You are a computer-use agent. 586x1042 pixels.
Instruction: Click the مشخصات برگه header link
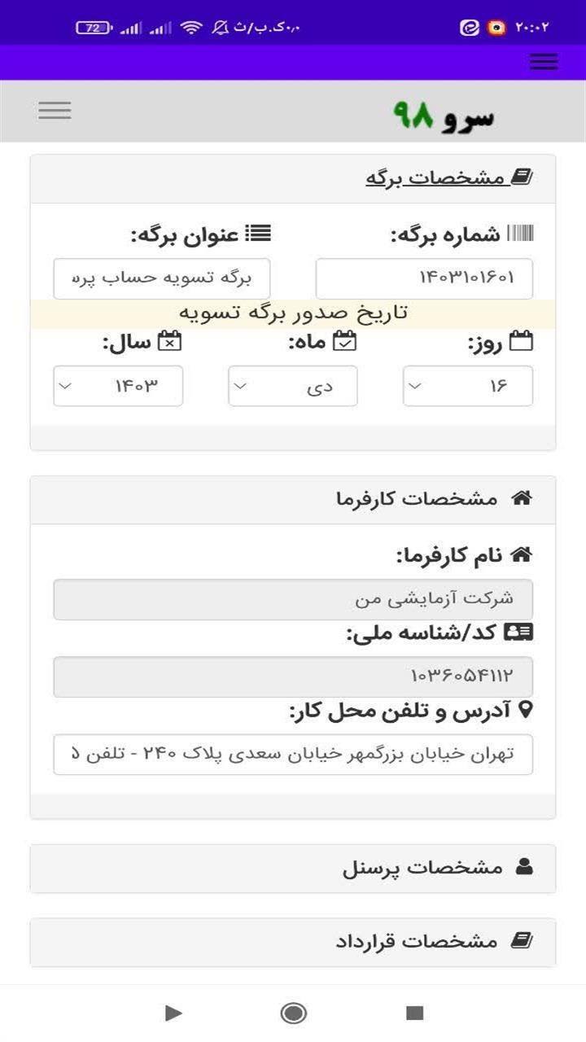[x=436, y=178]
